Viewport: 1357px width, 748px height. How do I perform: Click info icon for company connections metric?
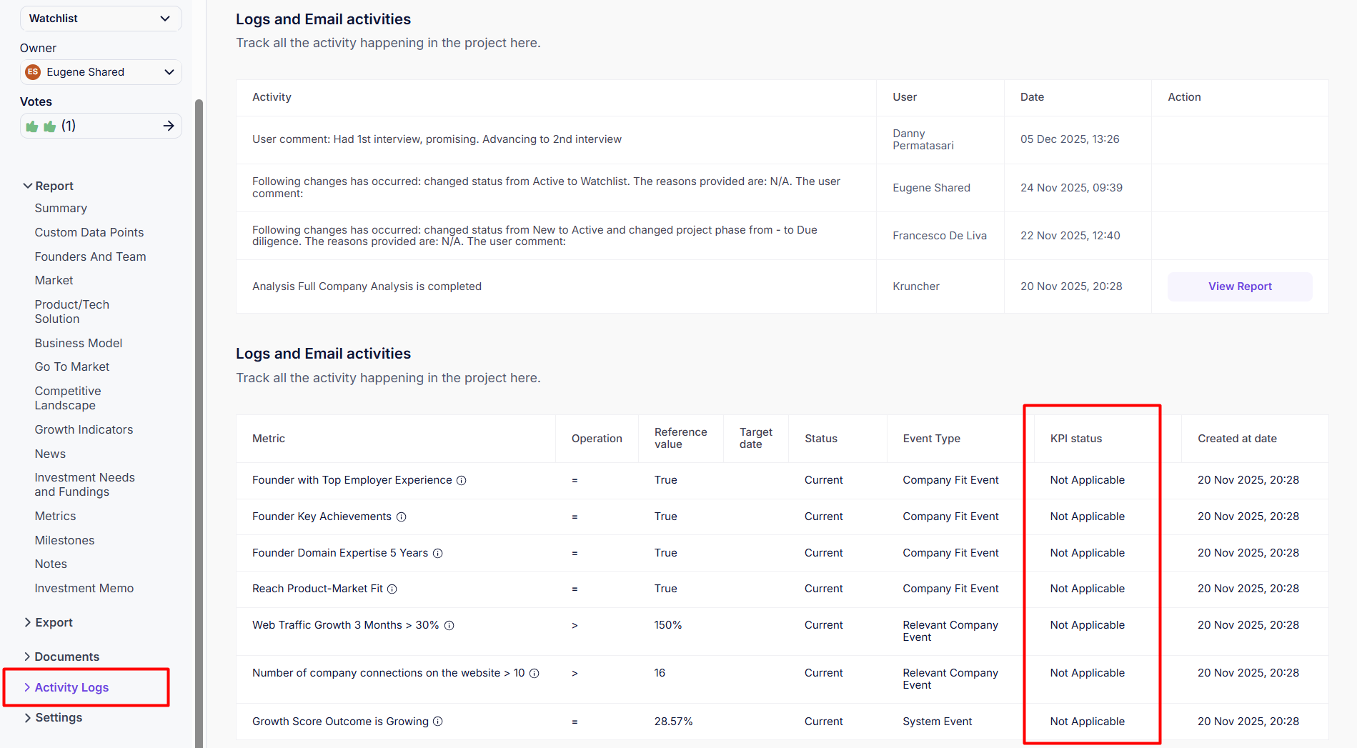535,674
